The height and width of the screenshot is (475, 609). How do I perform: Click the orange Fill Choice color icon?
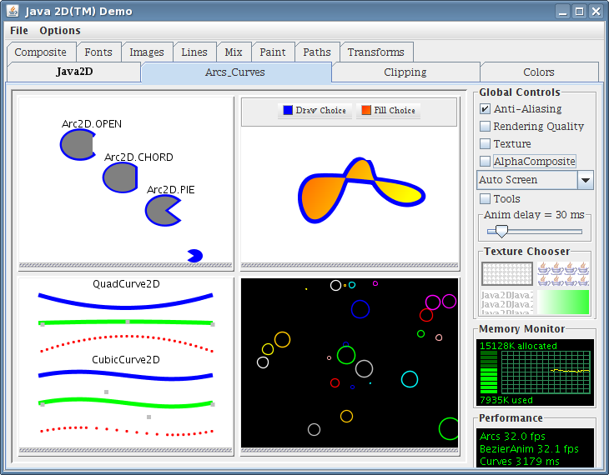pos(365,110)
